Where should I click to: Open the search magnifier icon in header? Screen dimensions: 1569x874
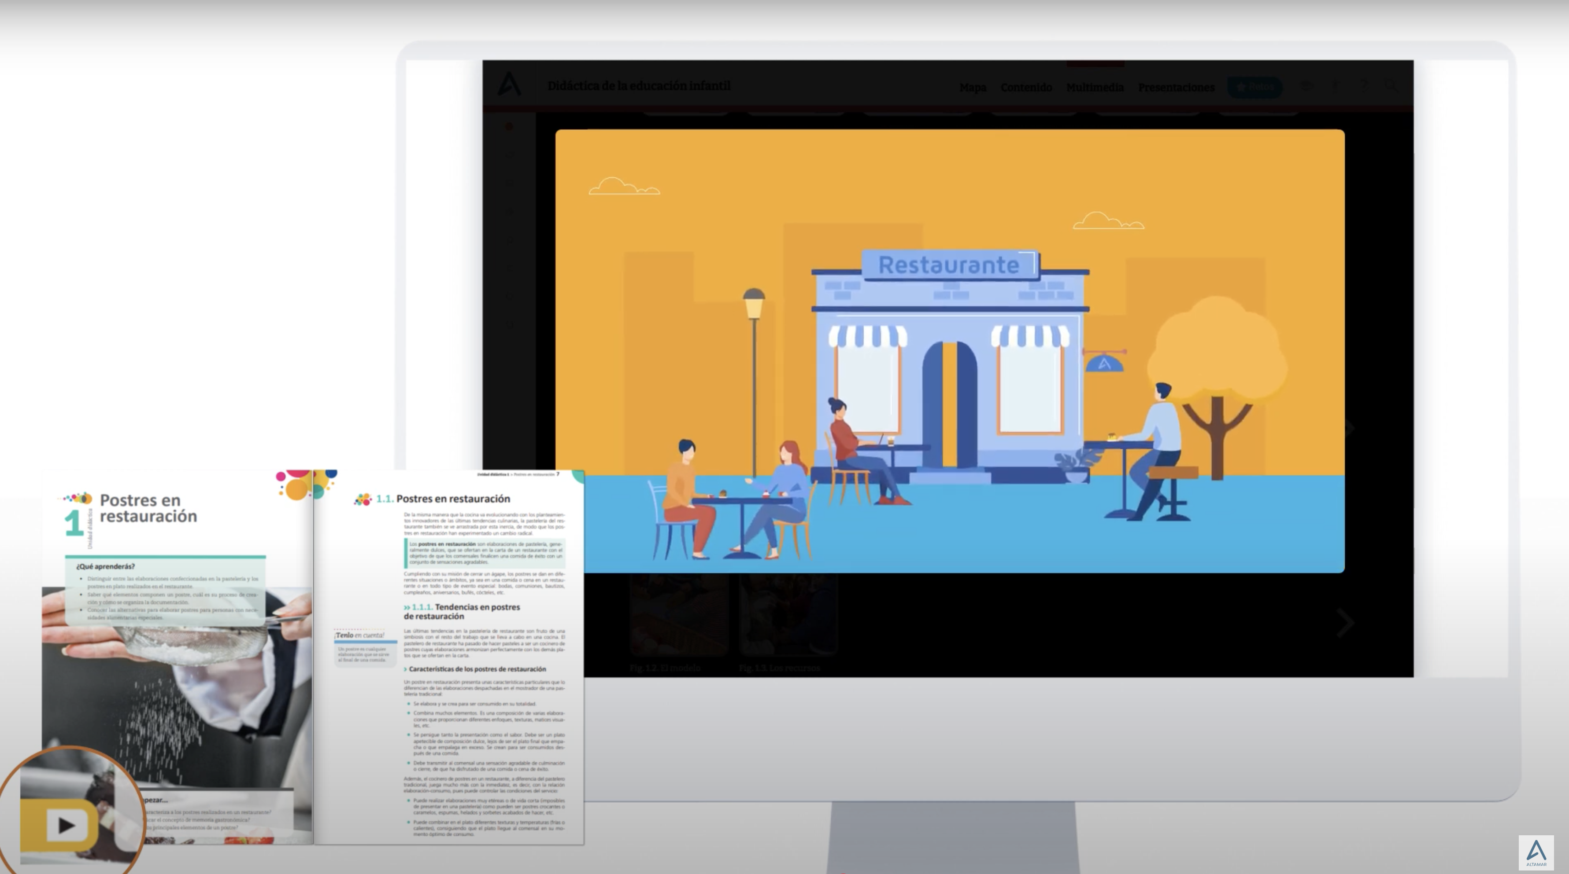pyautogui.click(x=1391, y=86)
